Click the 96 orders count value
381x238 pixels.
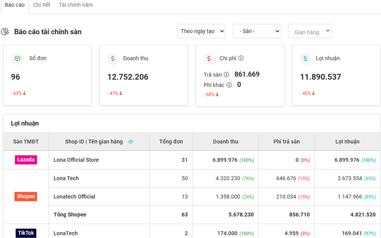click(x=15, y=77)
